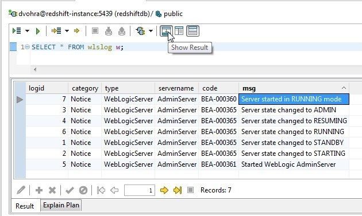Sort by the code column header
This screenshot has height=216, width=362.
pyautogui.click(x=218, y=88)
